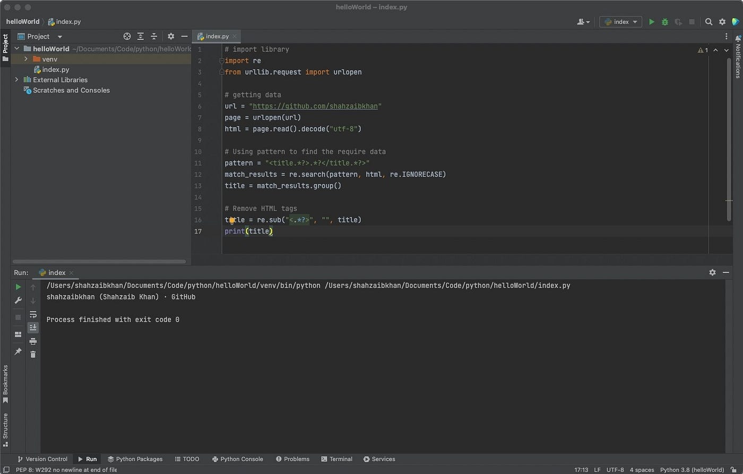Minimize the Run tool window
743x474 pixels.
click(x=725, y=272)
